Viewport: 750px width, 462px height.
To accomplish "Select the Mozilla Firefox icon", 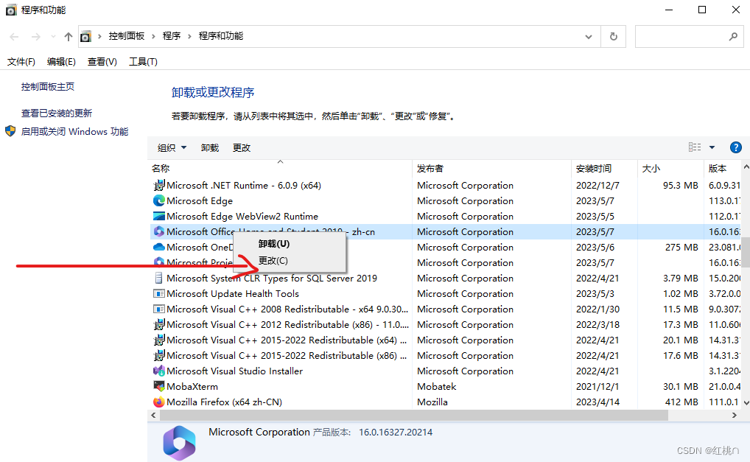I will point(159,402).
